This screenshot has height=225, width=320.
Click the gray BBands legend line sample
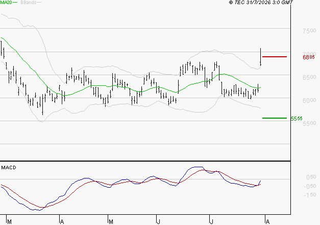pyautogui.click(x=39, y=3)
